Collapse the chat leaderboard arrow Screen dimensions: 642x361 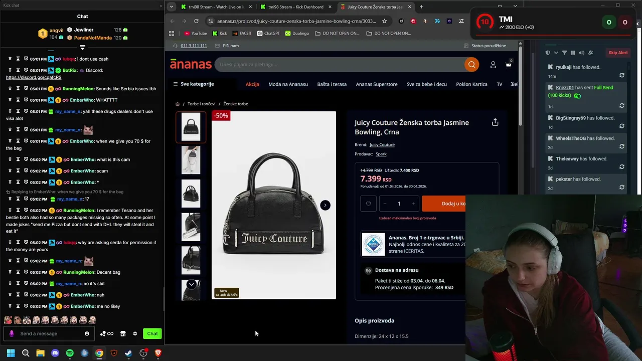coord(82,47)
